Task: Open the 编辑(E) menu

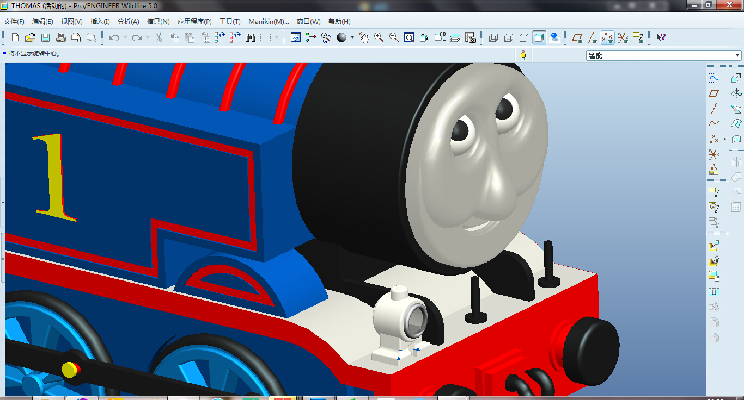Action: coord(42,22)
